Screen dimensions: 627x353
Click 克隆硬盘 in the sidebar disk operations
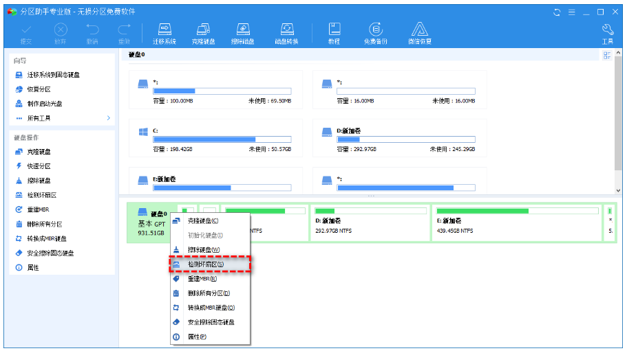[39, 152]
